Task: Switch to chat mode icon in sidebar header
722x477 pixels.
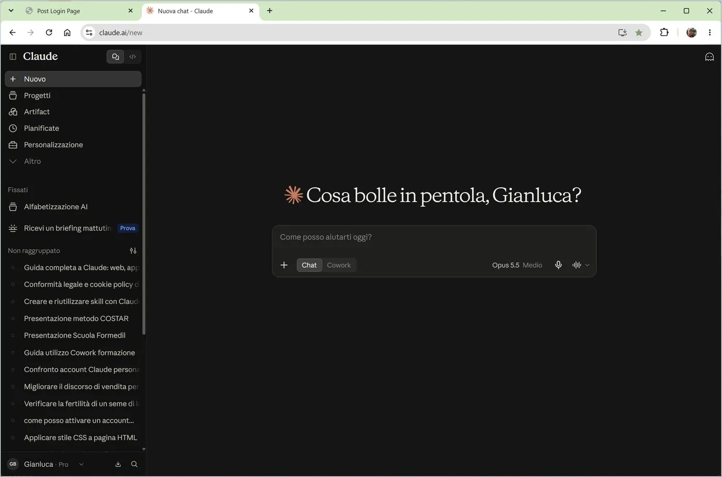Action: (x=116, y=57)
